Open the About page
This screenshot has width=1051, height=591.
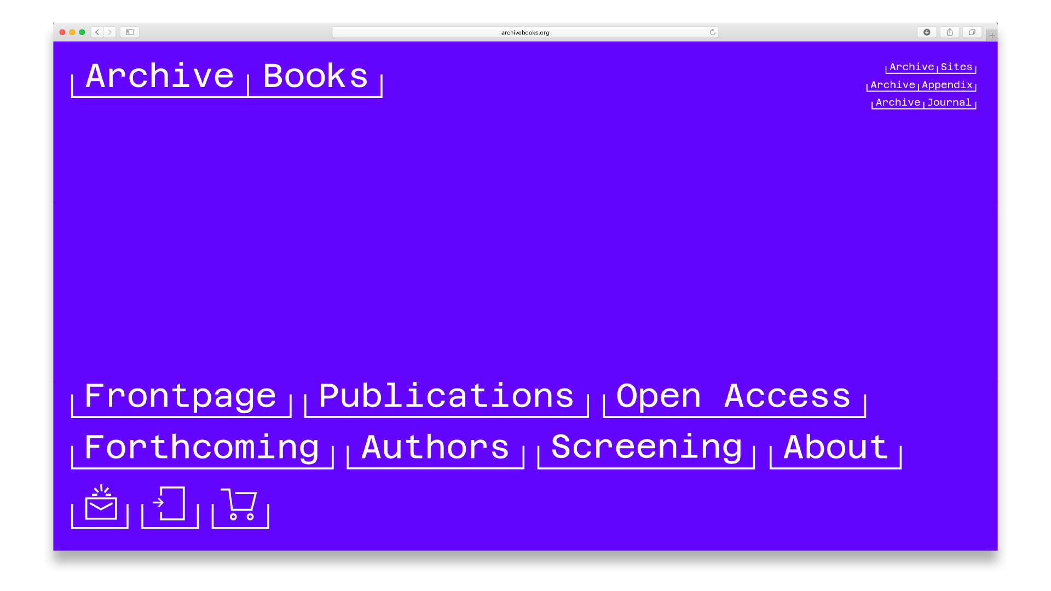[x=835, y=448]
